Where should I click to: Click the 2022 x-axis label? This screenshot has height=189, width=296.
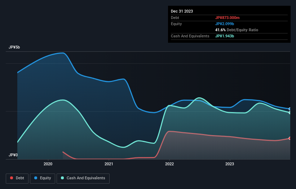pyautogui.click(x=169, y=164)
